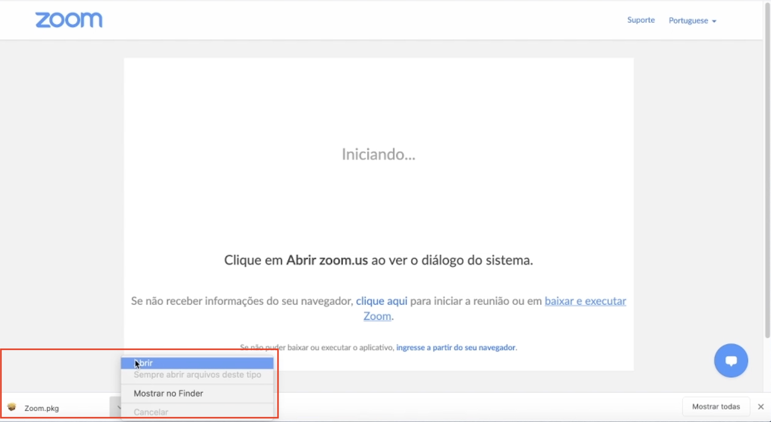This screenshot has width=771, height=422.
Task: Click the page vertical scrollbar
Action: point(767,170)
